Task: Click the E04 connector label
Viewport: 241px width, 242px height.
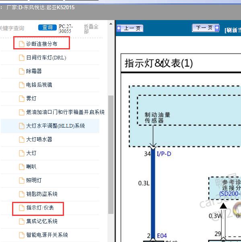Action: (x=162, y=236)
